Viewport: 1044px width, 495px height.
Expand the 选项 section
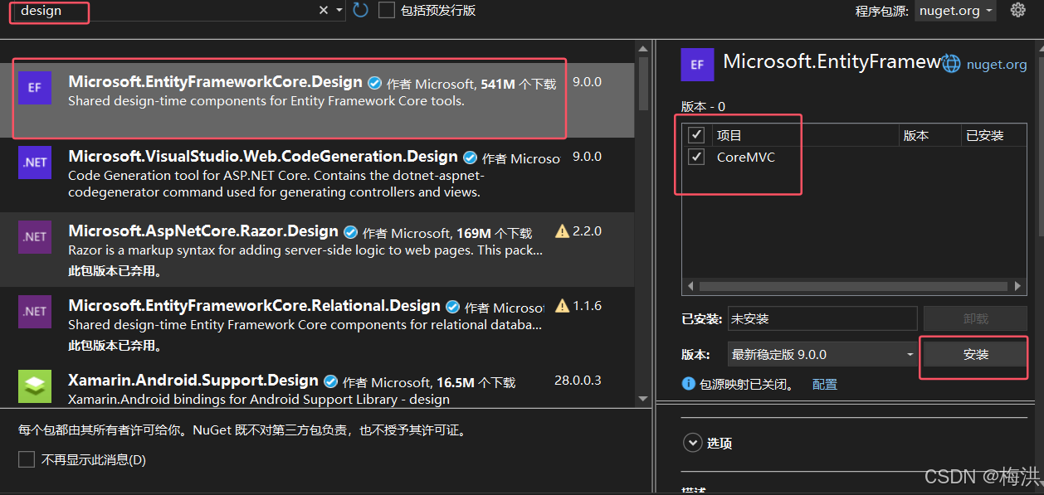tap(692, 443)
